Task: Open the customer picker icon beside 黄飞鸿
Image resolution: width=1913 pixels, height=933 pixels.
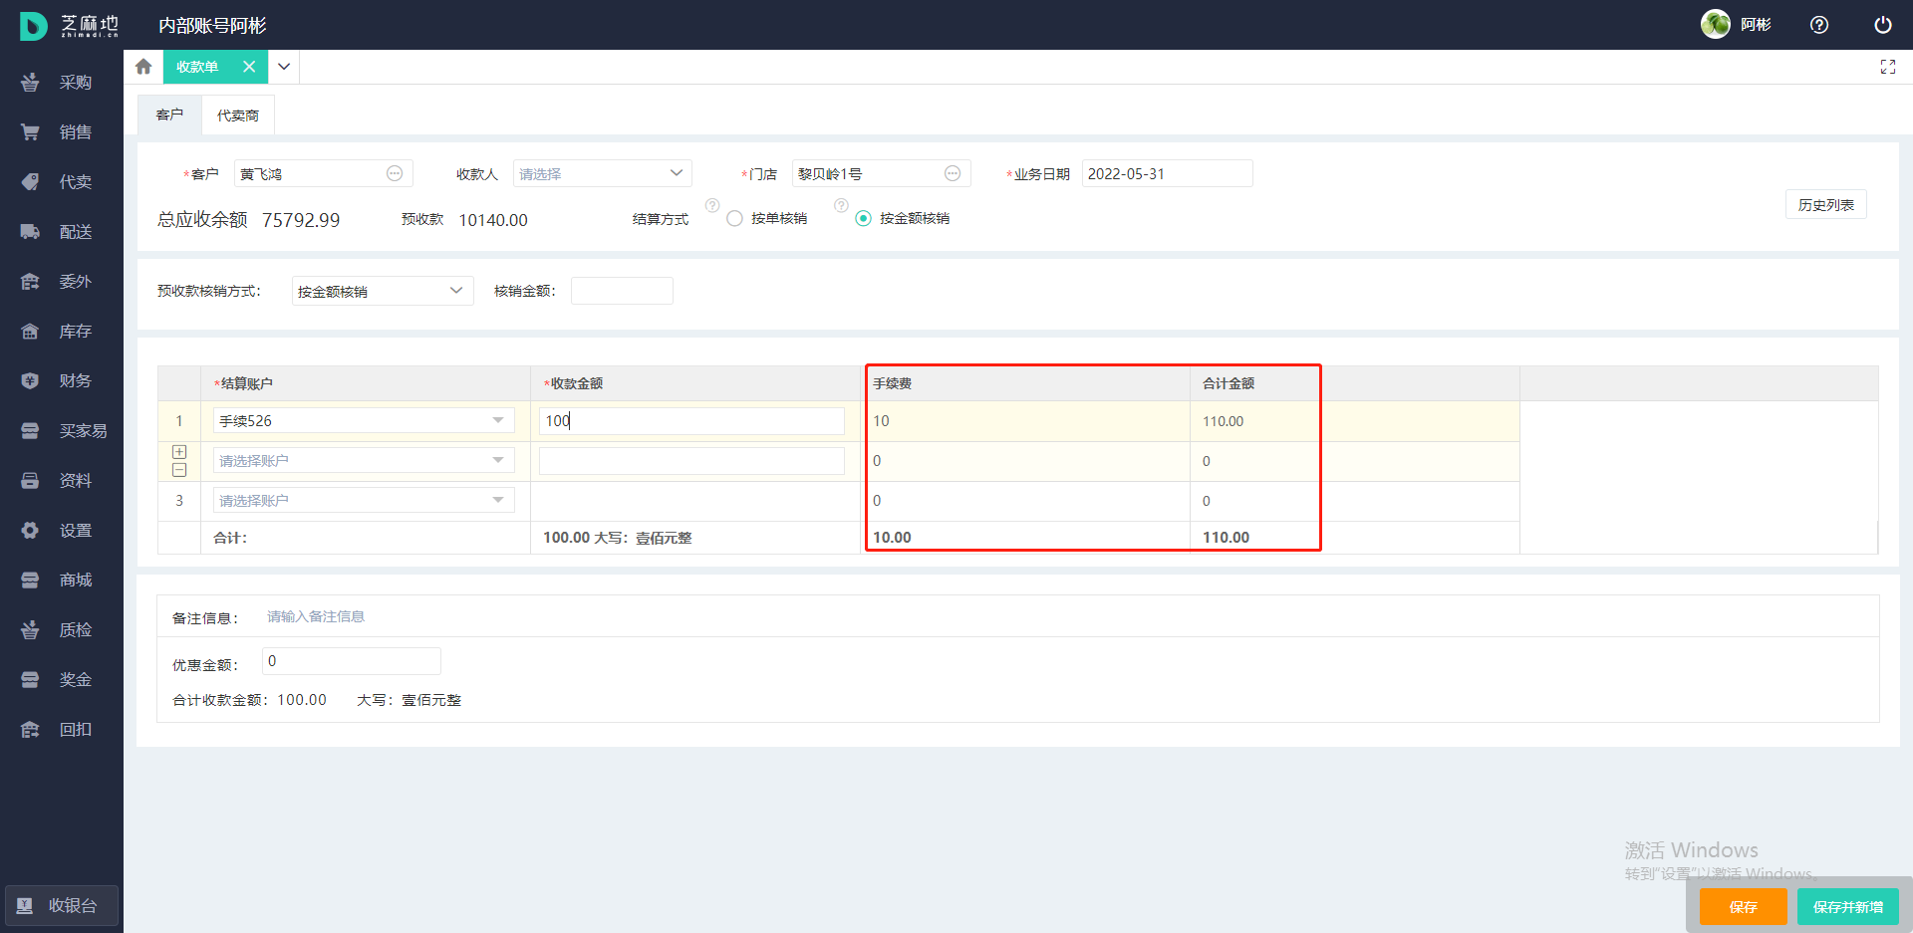Action: click(395, 173)
